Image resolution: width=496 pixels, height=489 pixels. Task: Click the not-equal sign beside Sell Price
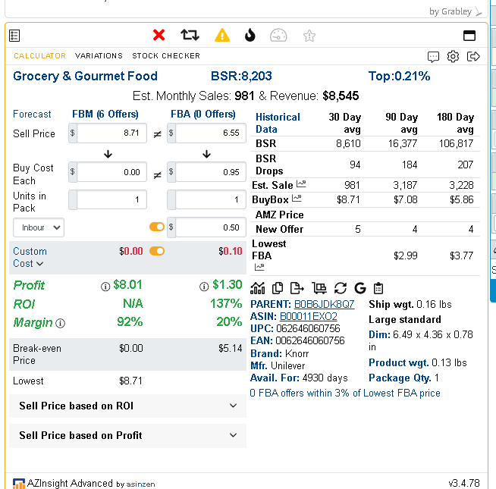(x=157, y=134)
